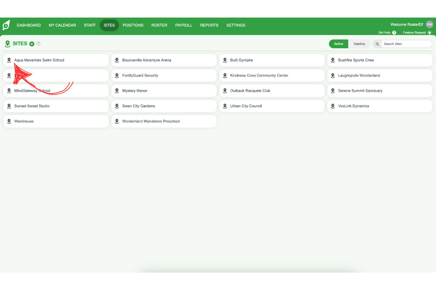This screenshot has width=436, height=290.
Task: Switch the filter to Inactive sites
Action: pos(359,43)
